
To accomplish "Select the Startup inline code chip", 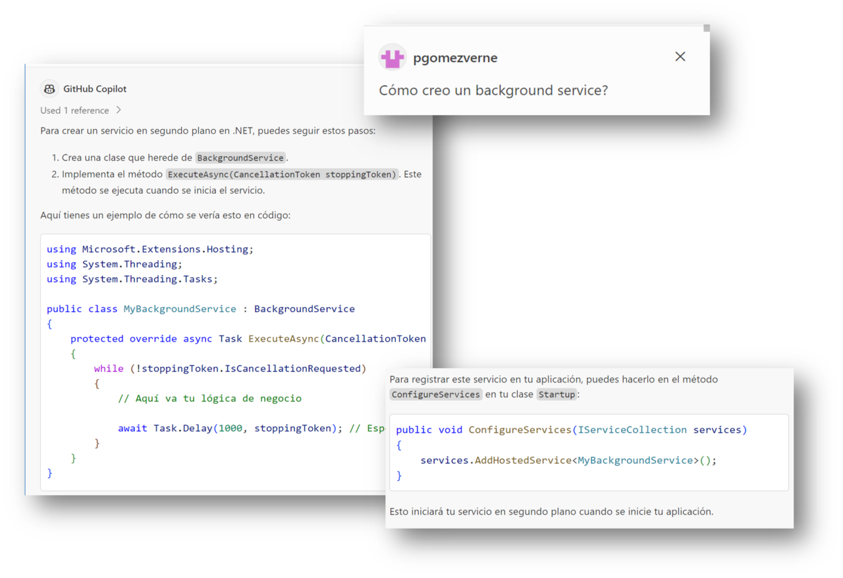I will click(557, 394).
